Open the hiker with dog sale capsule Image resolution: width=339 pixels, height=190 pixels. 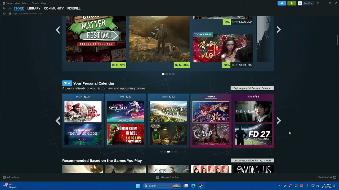159,39
